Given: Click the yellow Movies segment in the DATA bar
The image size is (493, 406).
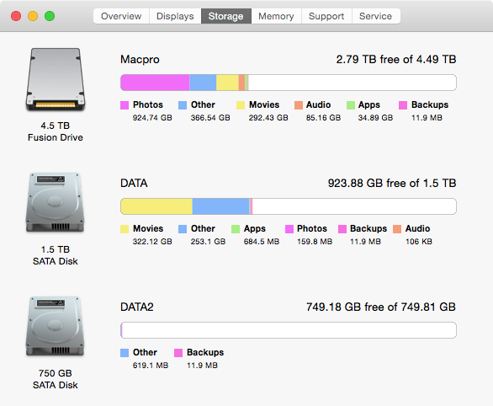Looking at the screenshot, I should coord(156,206).
